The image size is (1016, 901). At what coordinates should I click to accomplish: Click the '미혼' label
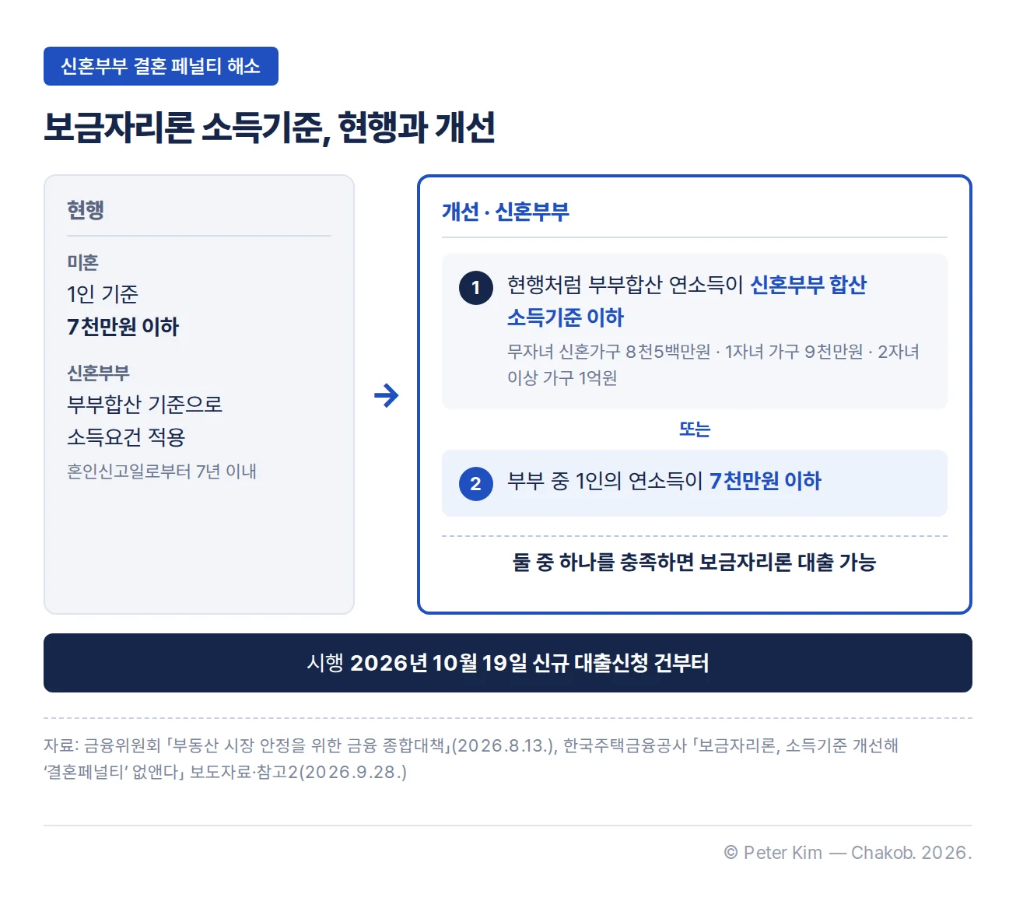[82, 262]
